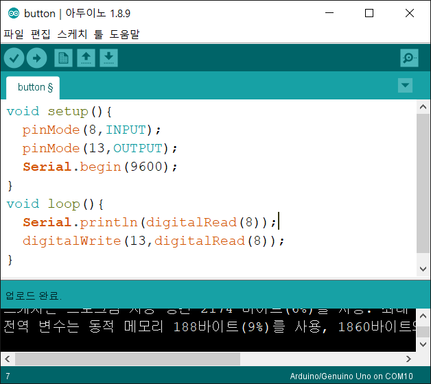431x384 pixels.
Task: Create a new sketch with the New icon
Action: point(64,58)
